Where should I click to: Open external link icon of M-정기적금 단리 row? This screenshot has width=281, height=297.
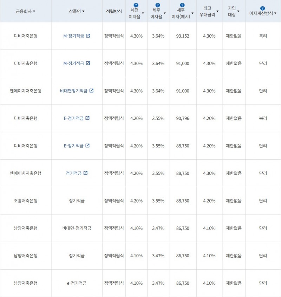tap(88, 63)
